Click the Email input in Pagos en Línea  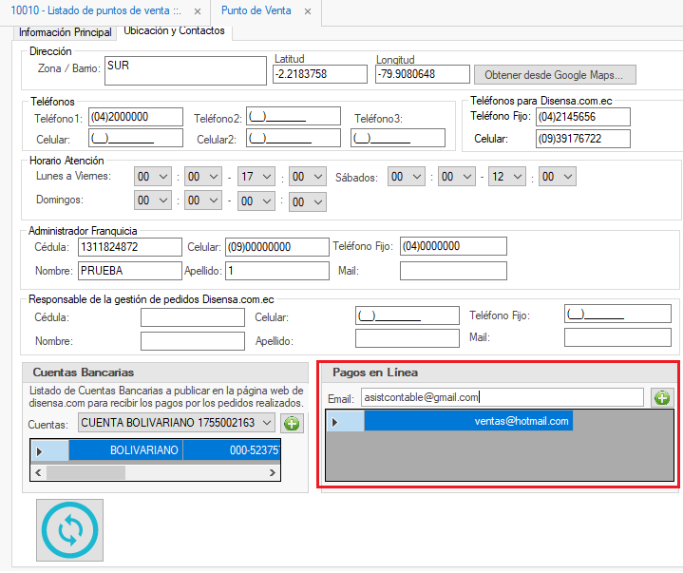click(x=502, y=398)
